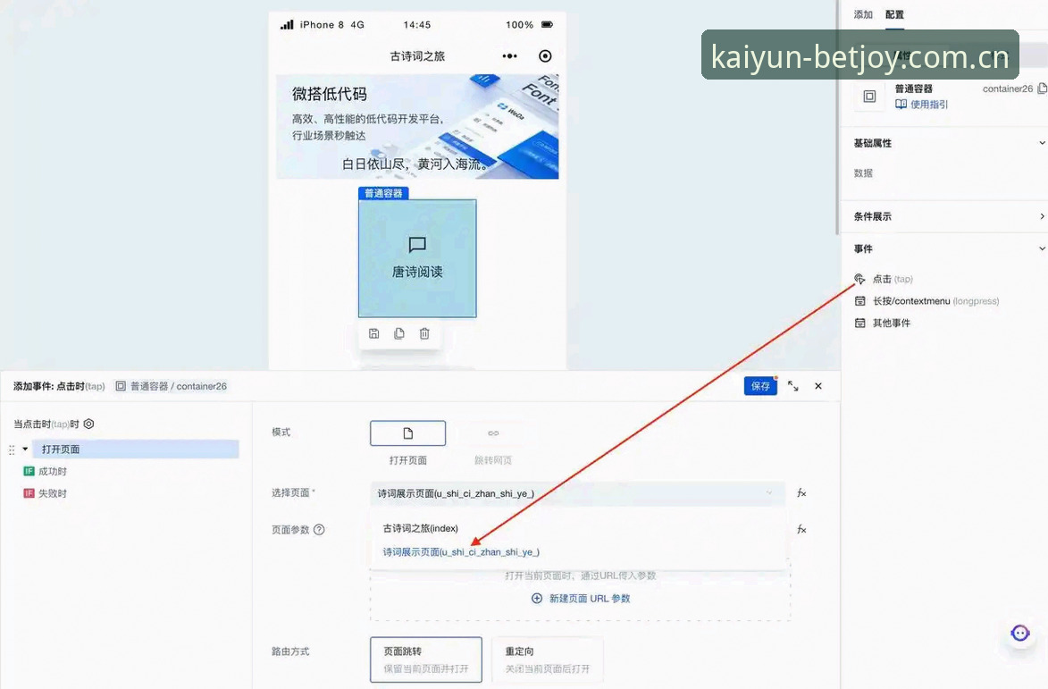Switch to the 添加 tab
This screenshot has width=1048, height=689.
863,14
